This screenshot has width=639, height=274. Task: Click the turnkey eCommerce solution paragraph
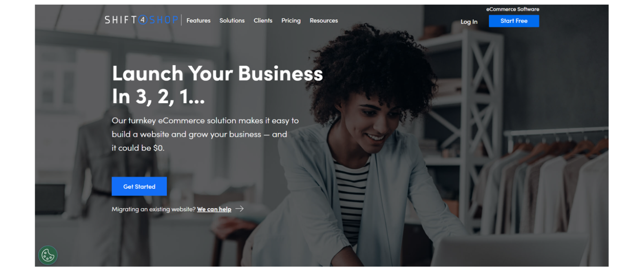[205, 134]
